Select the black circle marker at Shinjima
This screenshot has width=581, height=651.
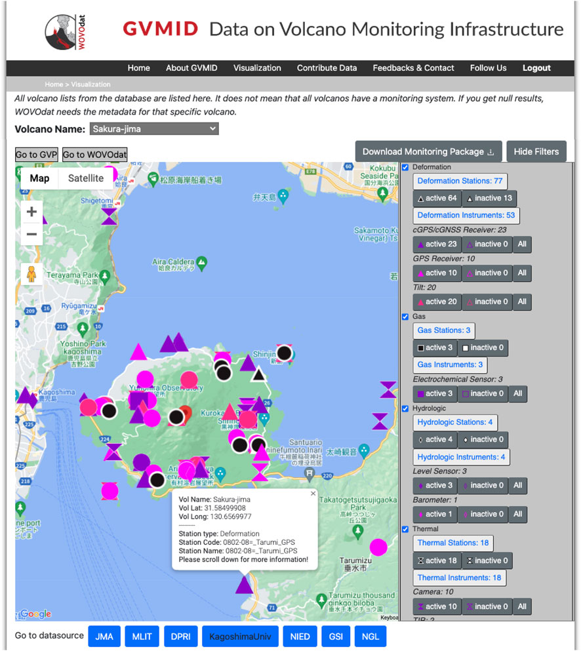284,353
